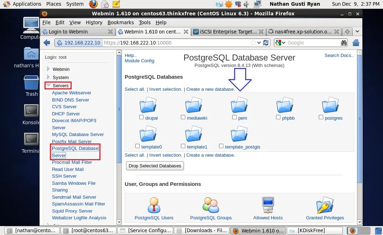Viewport: 383px width, 235px height.
Task: Click the sidebar vertical scrollbar
Action: coord(119,109)
